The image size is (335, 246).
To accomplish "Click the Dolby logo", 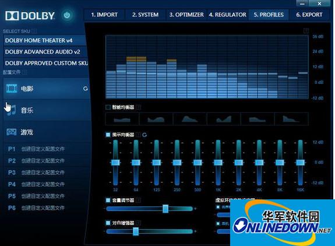I will coord(30,16).
